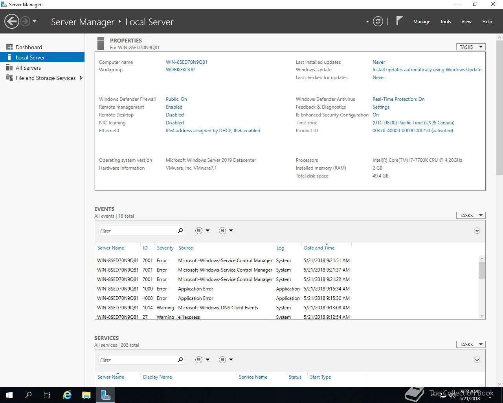Open the Properties TASKS dropdown
Viewport: 503px width, 403px height.
[471, 47]
